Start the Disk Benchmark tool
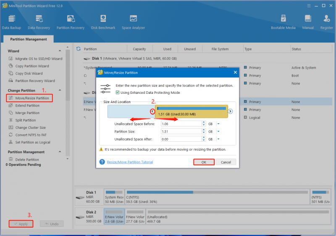Screen dimensions: 336x236 tap(103, 22)
